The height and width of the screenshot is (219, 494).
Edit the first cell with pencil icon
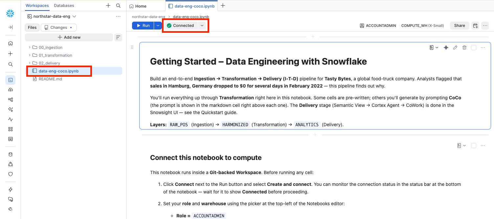(x=455, y=48)
